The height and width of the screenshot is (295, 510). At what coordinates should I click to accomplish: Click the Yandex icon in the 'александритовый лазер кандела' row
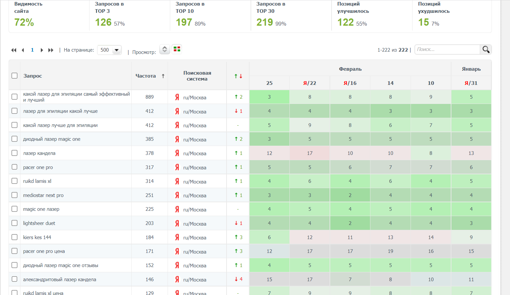pyautogui.click(x=177, y=280)
